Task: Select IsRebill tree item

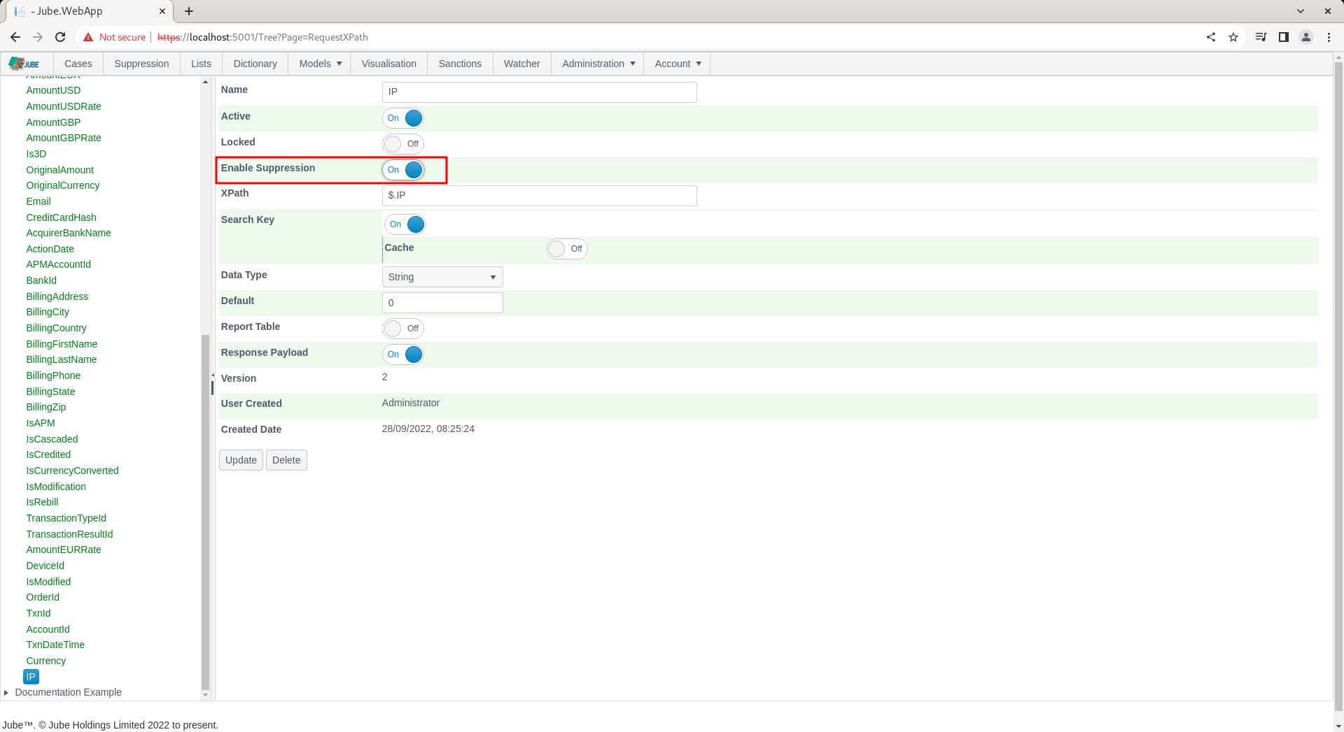Action: 42,502
